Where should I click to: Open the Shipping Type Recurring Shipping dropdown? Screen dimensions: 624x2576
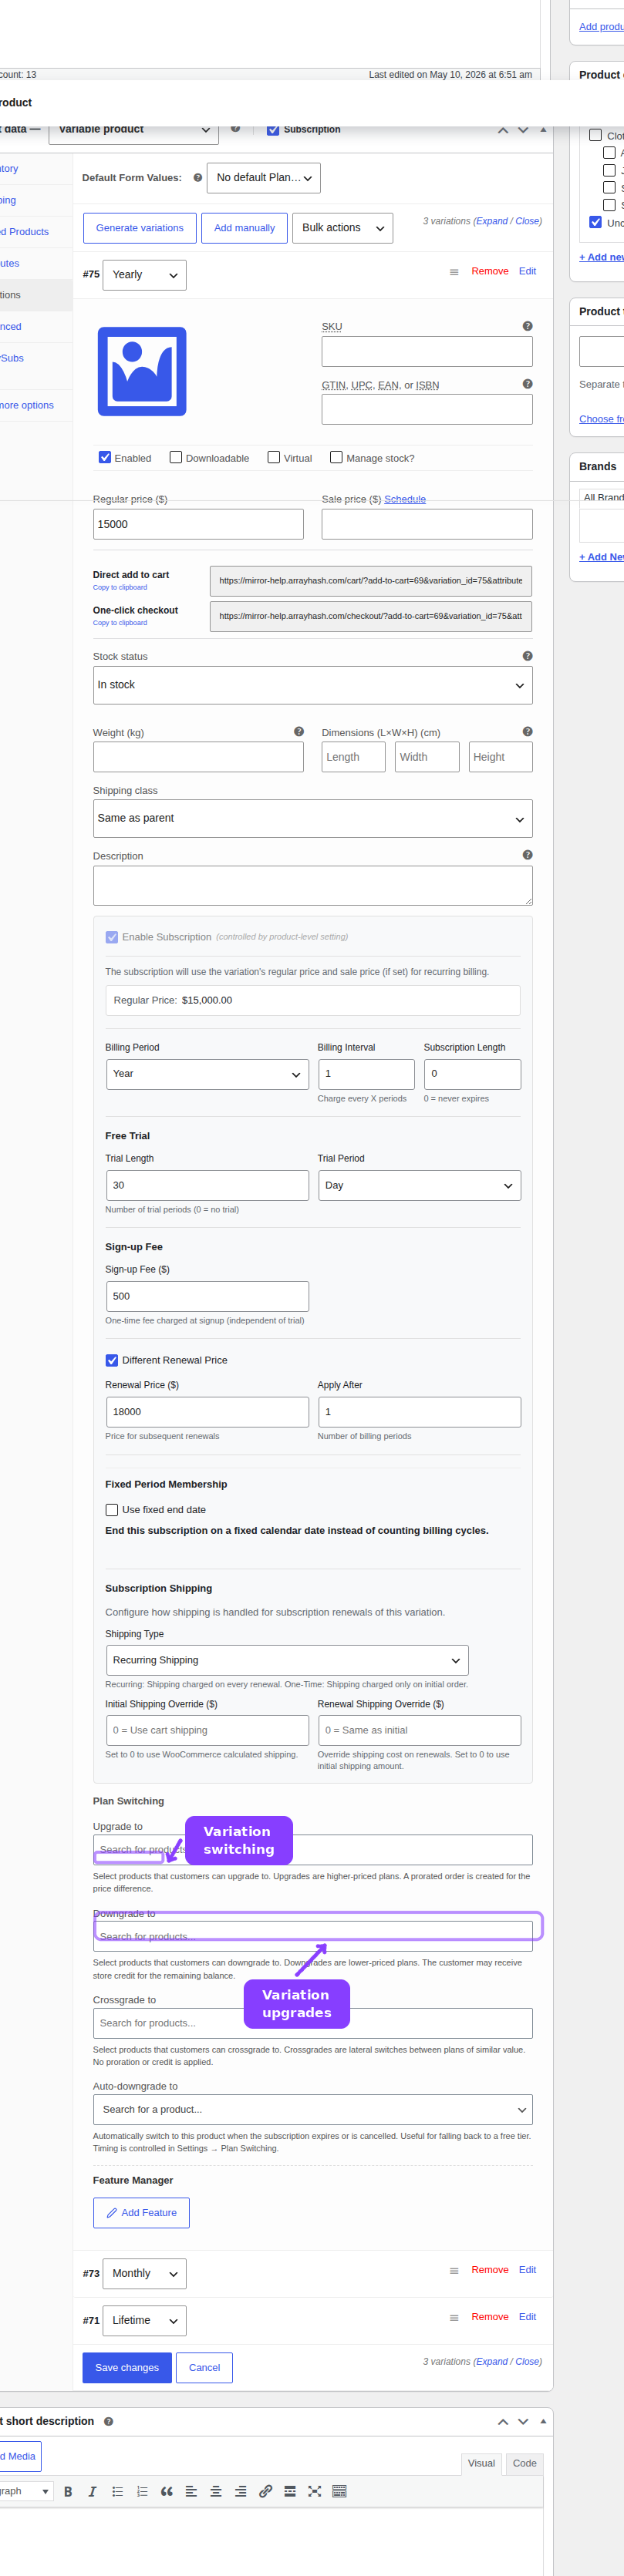click(x=287, y=1660)
